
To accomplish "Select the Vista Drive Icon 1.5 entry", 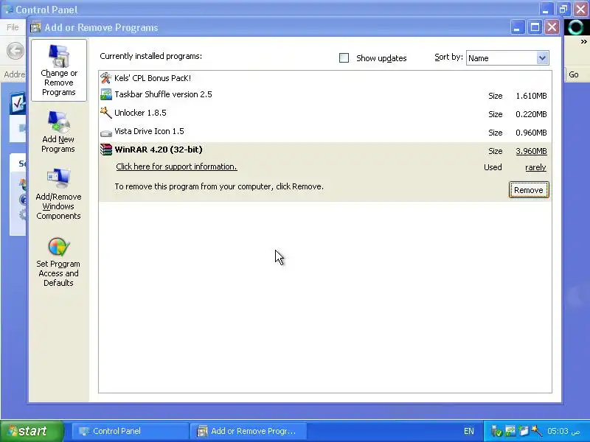I will coord(325,132).
